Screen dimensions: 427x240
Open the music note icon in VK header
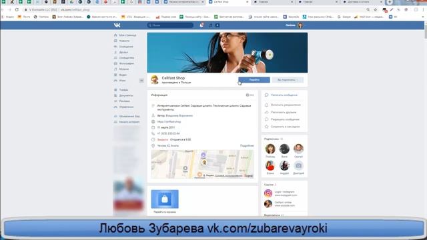tap(211, 25)
